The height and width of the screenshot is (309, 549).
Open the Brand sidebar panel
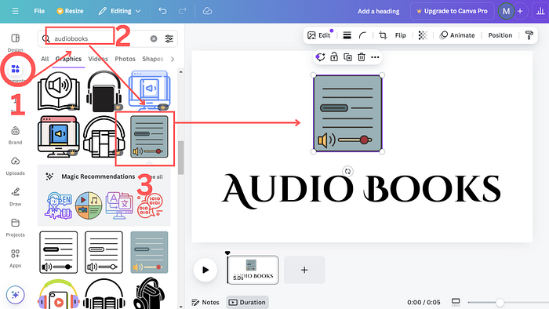(15, 136)
